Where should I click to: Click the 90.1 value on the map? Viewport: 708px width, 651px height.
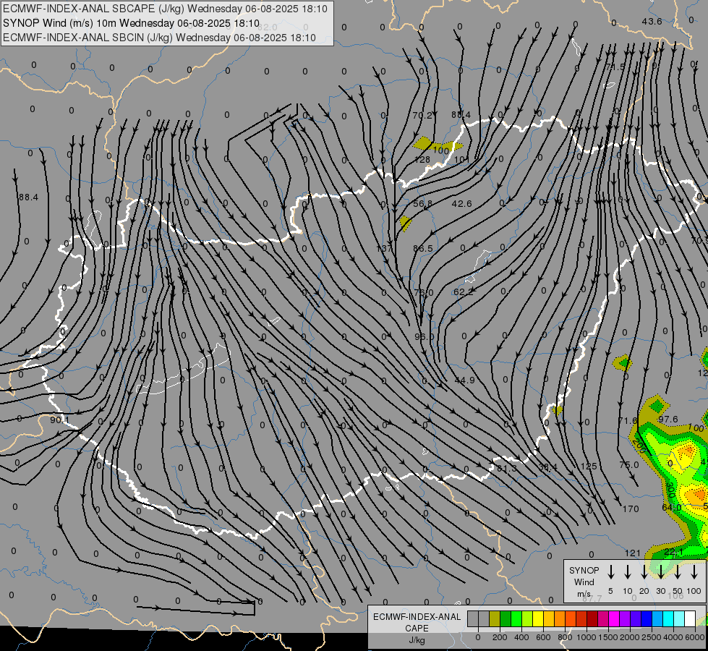click(59, 420)
